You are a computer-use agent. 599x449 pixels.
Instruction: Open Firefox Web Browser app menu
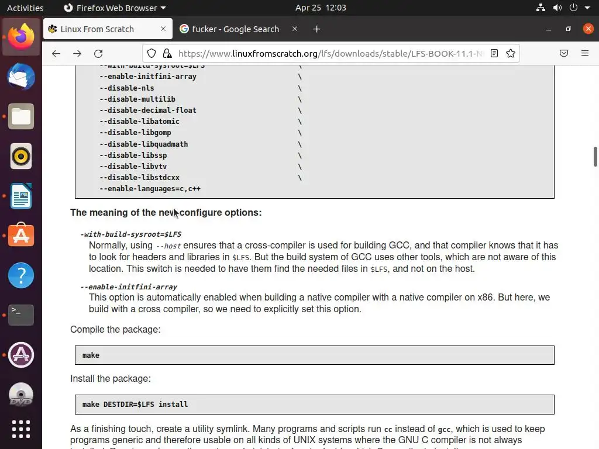115,8
